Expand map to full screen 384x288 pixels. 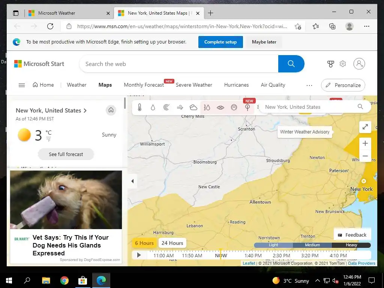click(x=365, y=127)
